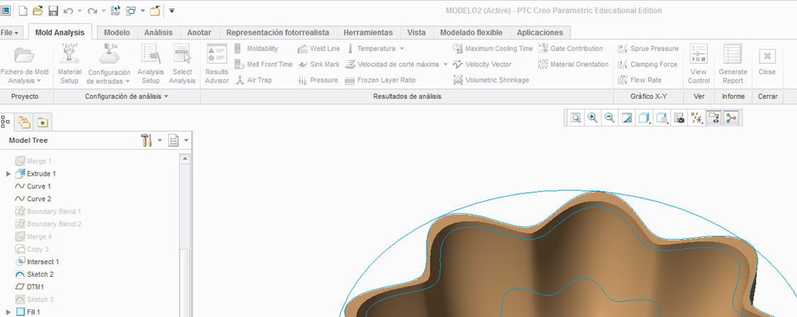Show the Maximum Cooling Time result
Screen dimensions: 797x317
(493, 49)
